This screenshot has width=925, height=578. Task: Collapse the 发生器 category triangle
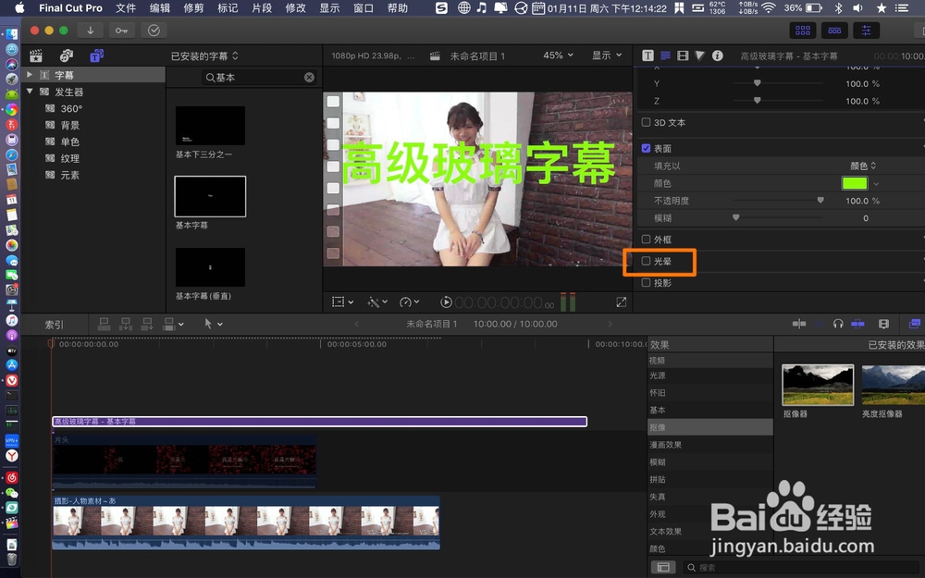[30, 92]
